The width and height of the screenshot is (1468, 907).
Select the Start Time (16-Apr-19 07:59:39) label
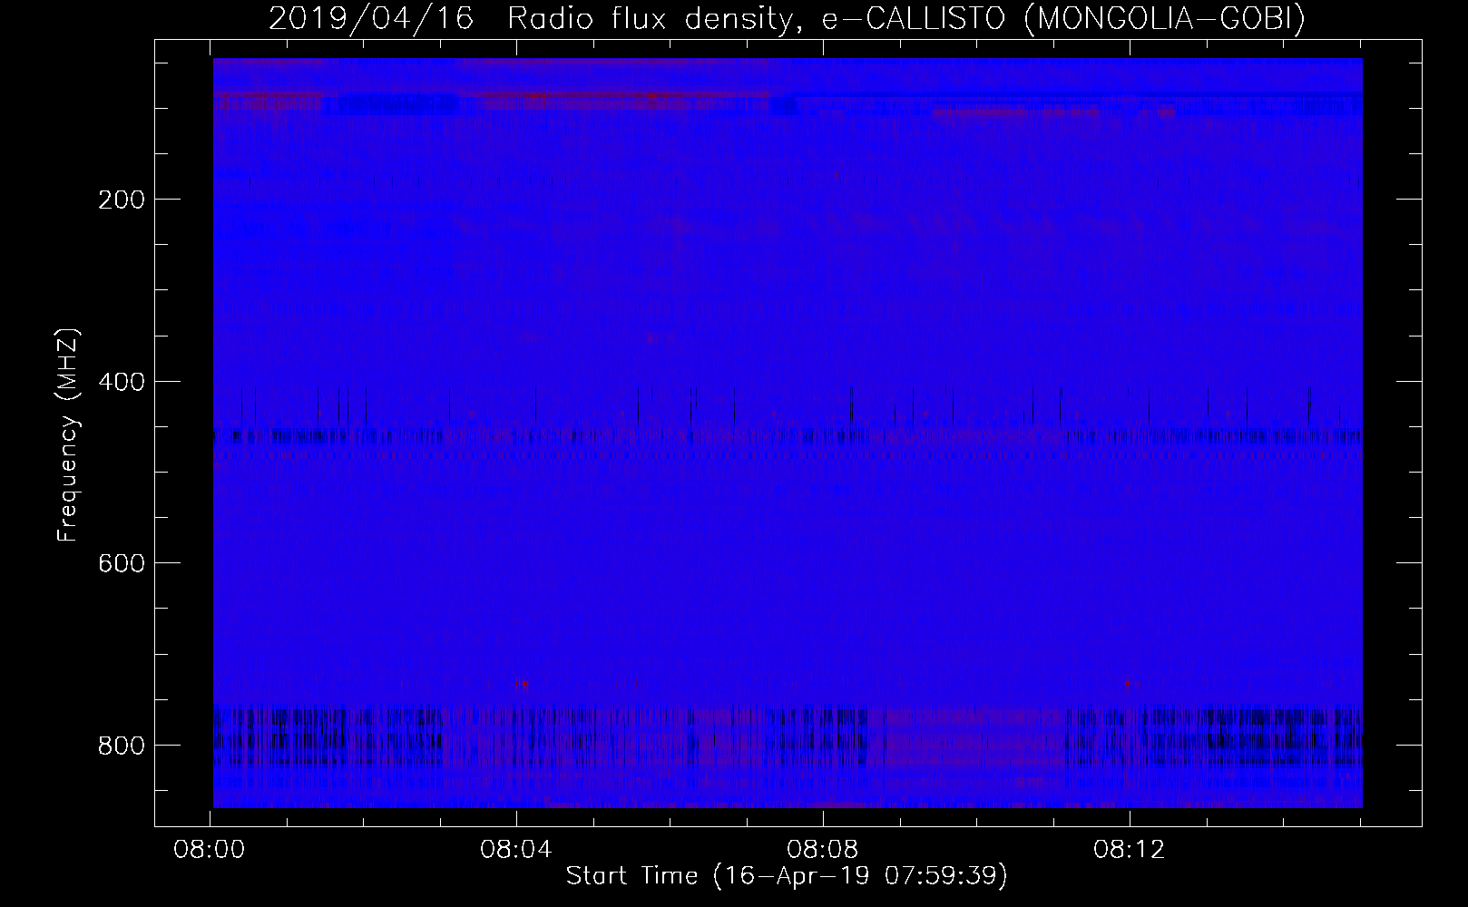click(787, 876)
